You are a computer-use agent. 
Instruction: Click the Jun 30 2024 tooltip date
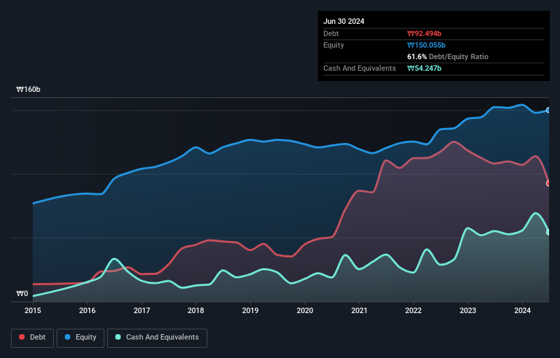(344, 21)
